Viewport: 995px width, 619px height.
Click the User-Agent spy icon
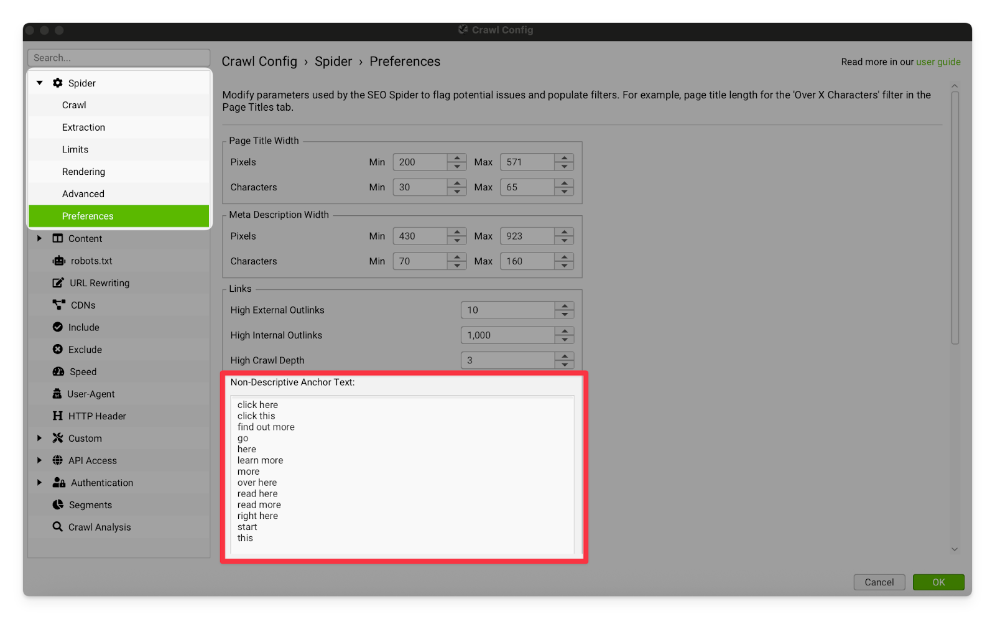(57, 394)
